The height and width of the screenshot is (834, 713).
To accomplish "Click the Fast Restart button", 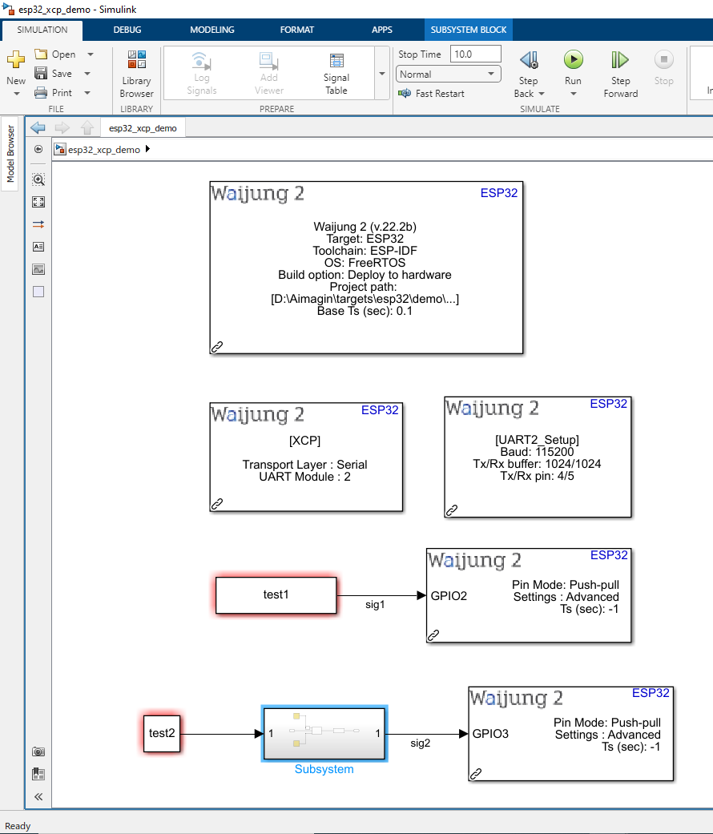I will 432,94.
